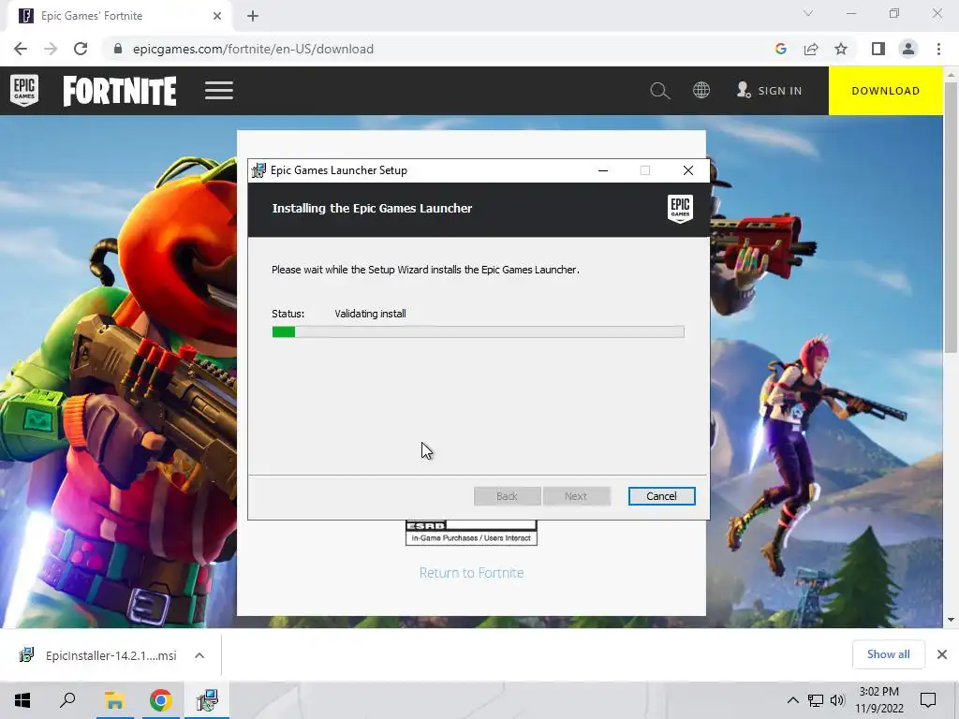The height and width of the screenshot is (719, 959).
Task: Click the 'Validating install' status text
Action: [370, 314]
